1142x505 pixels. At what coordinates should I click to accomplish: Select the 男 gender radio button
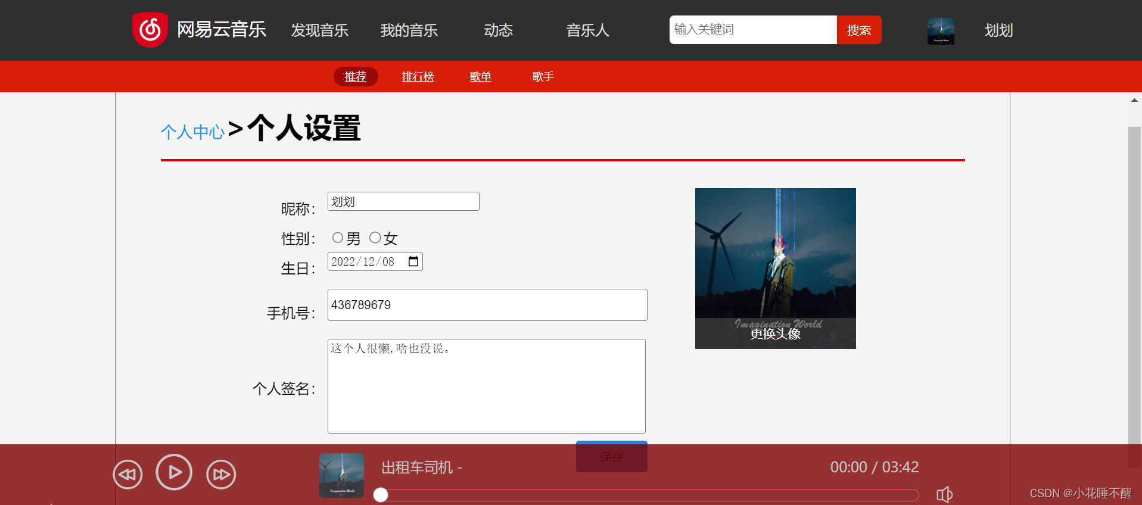pos(338,238)
